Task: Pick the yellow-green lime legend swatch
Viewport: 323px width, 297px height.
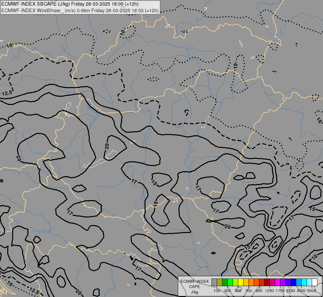Action: click(x=236, y=282)
